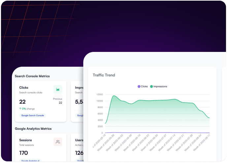
Task: Click the green Impressions legend dot
Action: pos(151,87)
